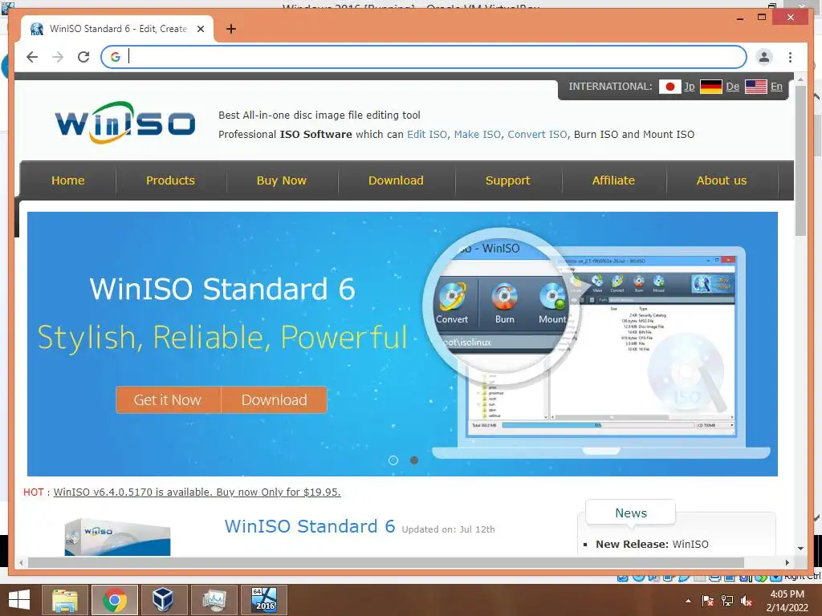The height and width of the screenshot is (616, 822).
Task: Click the network tray icon
Action: coord(727,601)
